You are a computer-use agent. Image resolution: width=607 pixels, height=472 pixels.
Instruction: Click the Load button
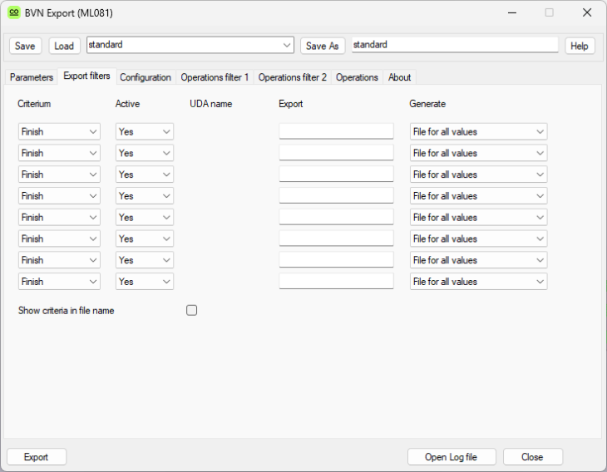[64, 46]
